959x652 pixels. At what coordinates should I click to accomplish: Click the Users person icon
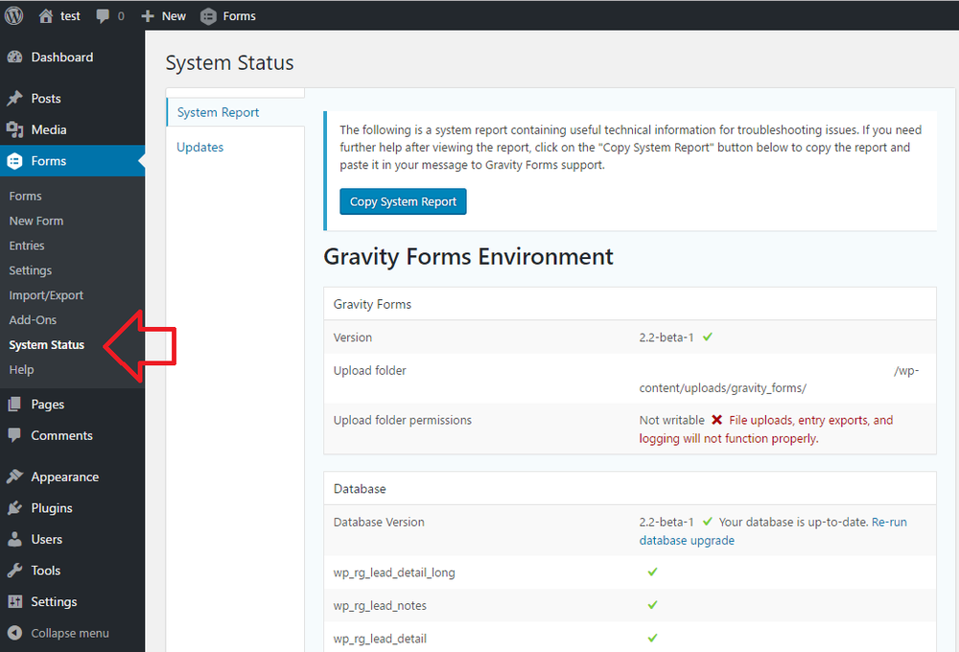coord(14,539)
